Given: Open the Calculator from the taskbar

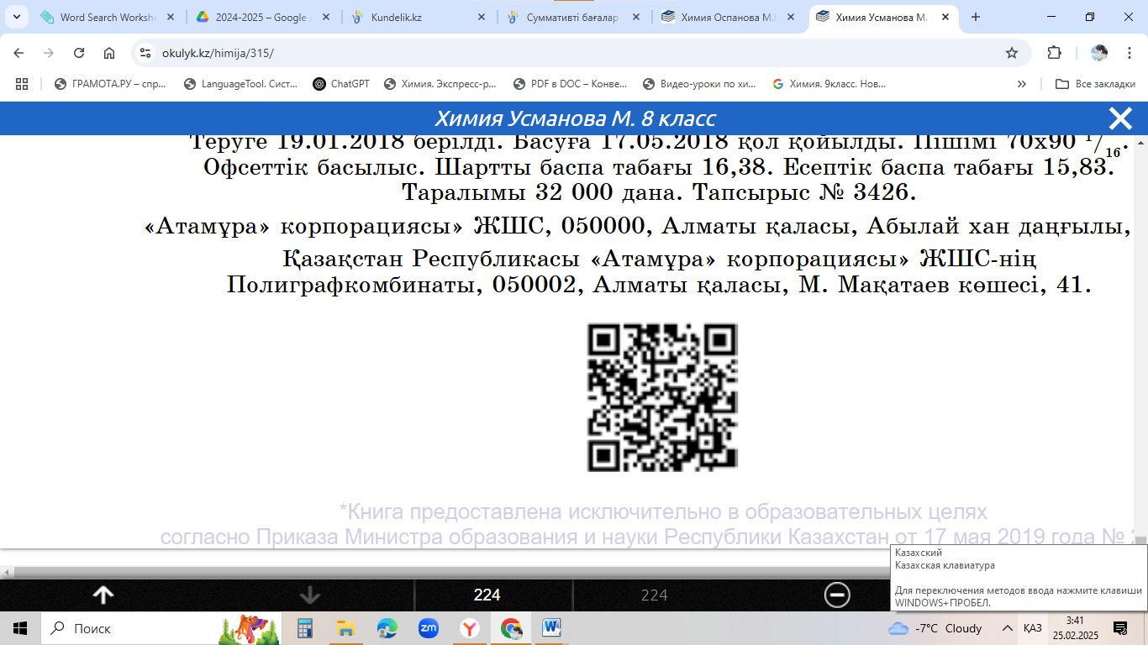Looking at the screenshot, I should 305,628.
